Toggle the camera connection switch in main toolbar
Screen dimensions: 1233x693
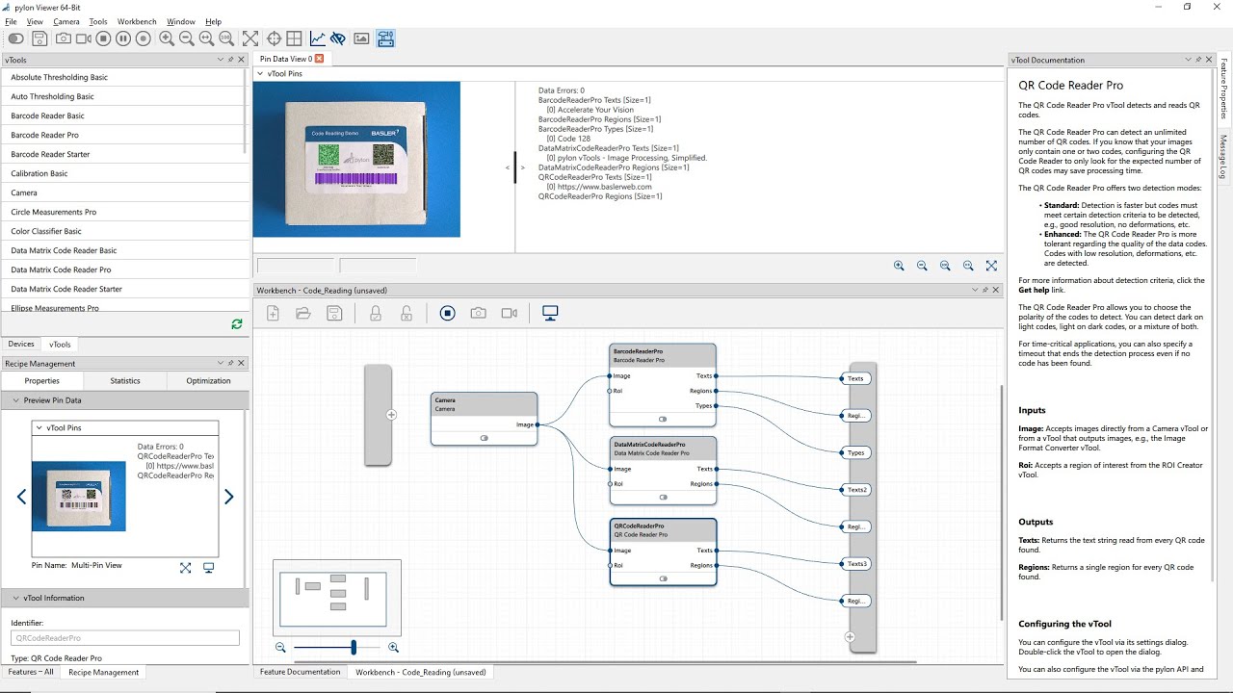pos(16,38)
